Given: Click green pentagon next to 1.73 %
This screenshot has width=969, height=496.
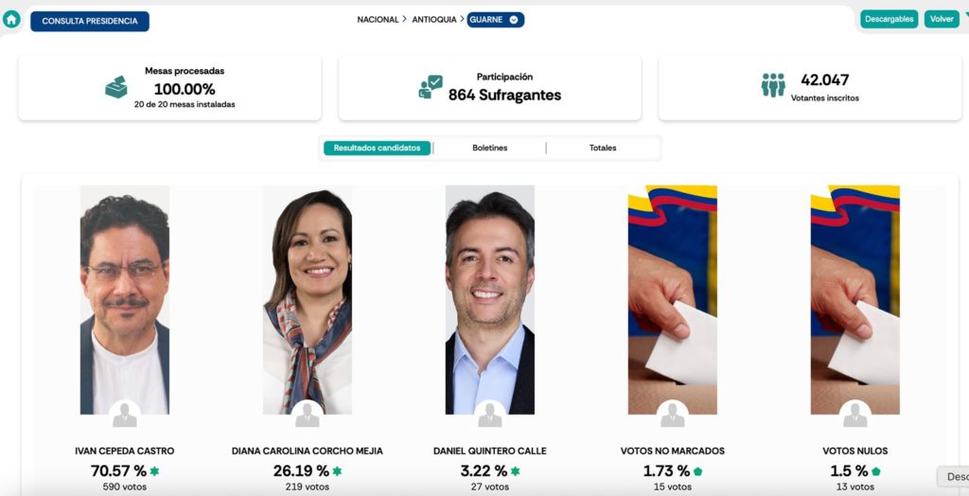Looking at the screenshot, I should click(x=697, y=471).
